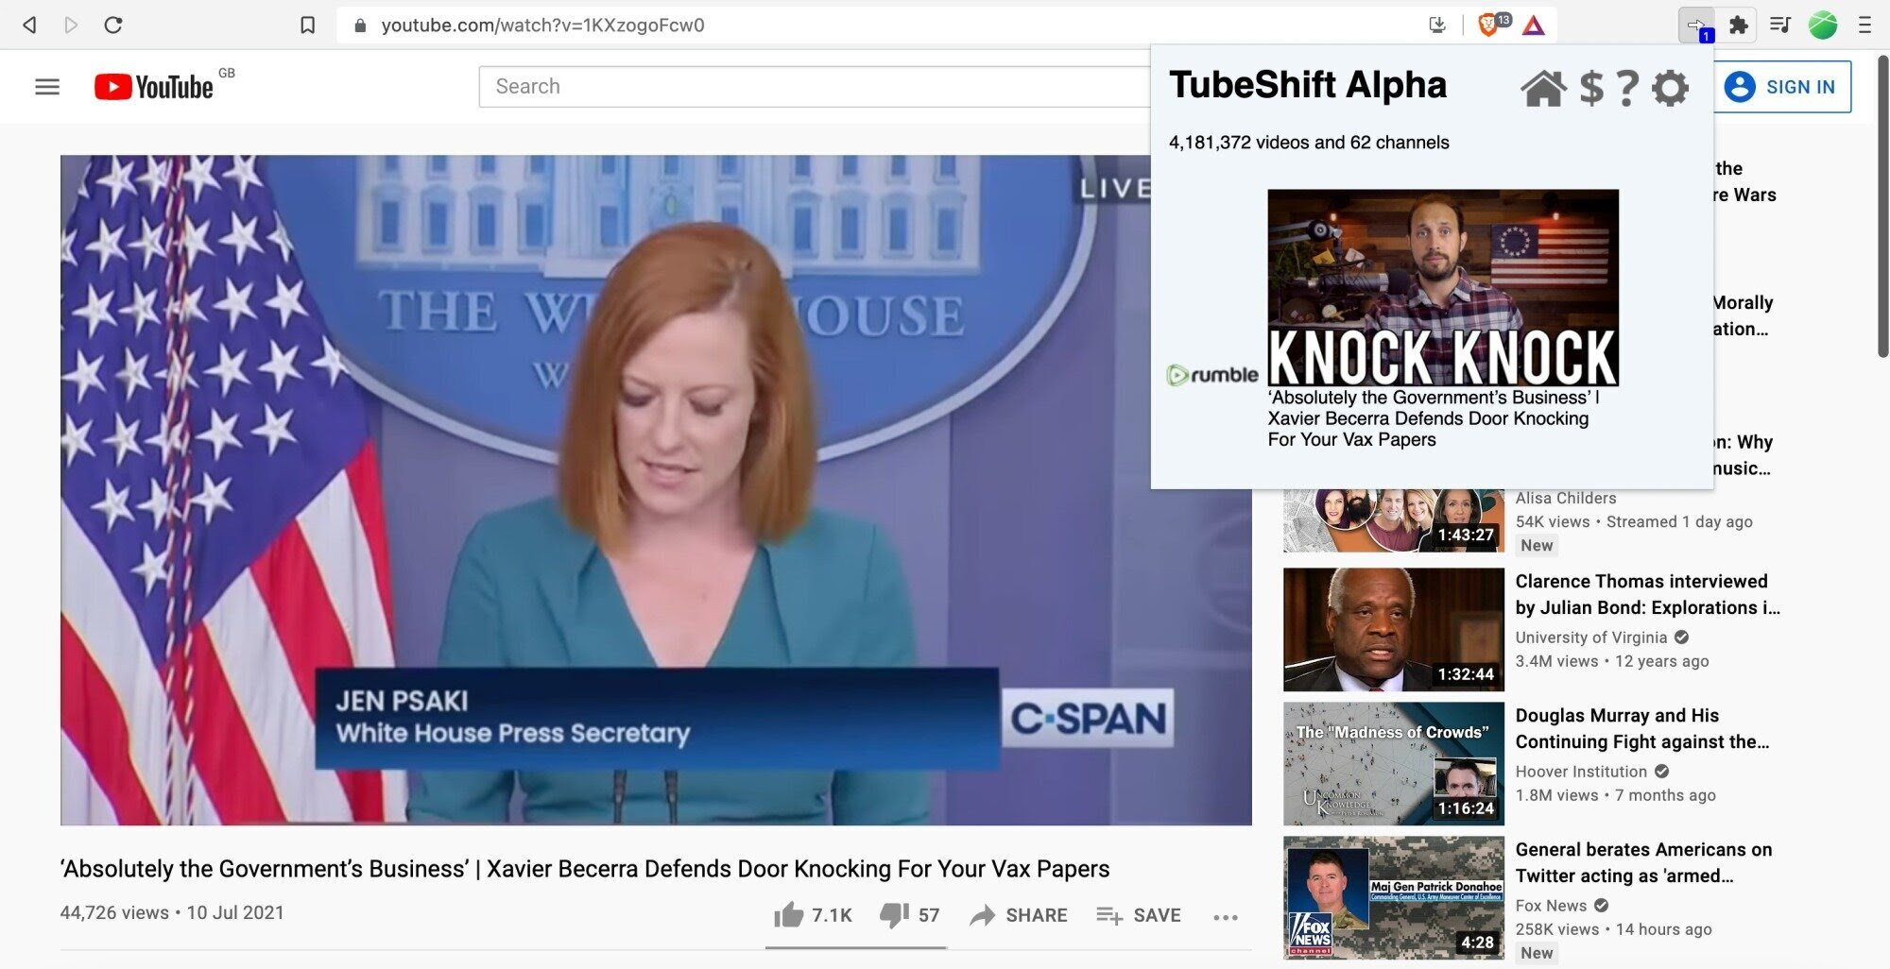Open the three-dot more actions menu
The image size is (1890, 969).
pos(1226,917)
